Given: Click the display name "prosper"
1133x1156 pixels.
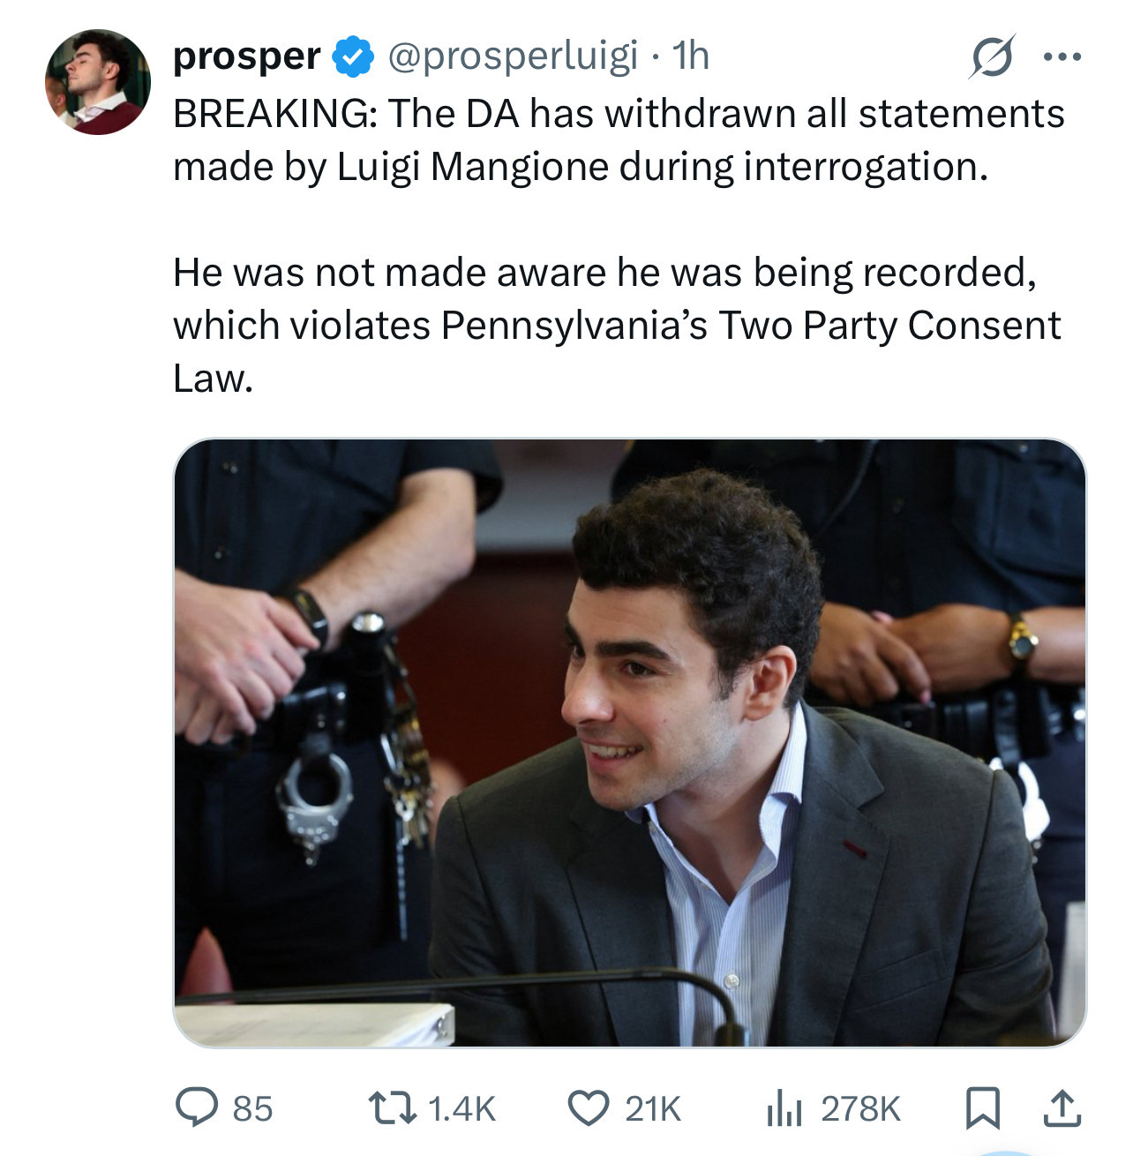Looking at the screenshot, I should tap(246, 56).
